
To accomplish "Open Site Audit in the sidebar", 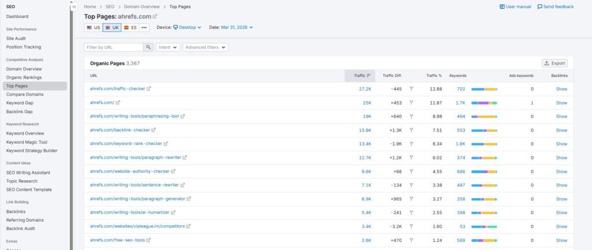I will tap(16, 39).
